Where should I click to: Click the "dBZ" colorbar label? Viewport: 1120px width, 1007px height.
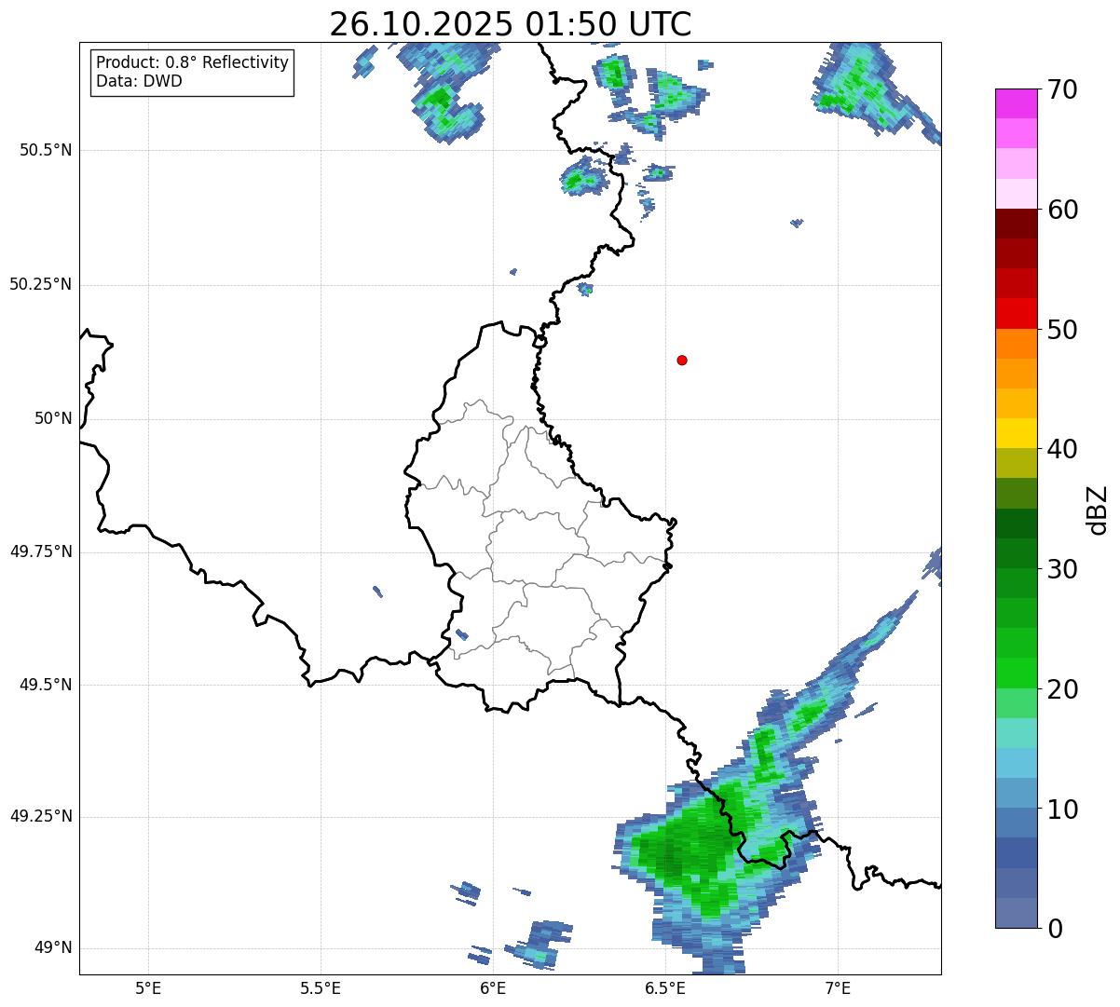[1098, 509]
